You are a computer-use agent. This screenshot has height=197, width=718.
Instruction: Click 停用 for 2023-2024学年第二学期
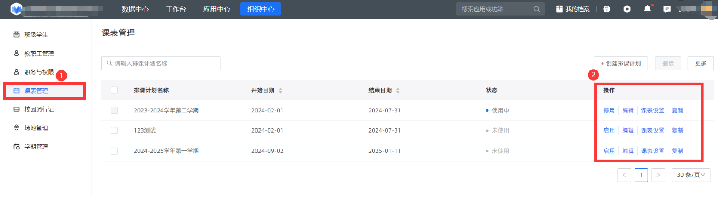(609, 110)
